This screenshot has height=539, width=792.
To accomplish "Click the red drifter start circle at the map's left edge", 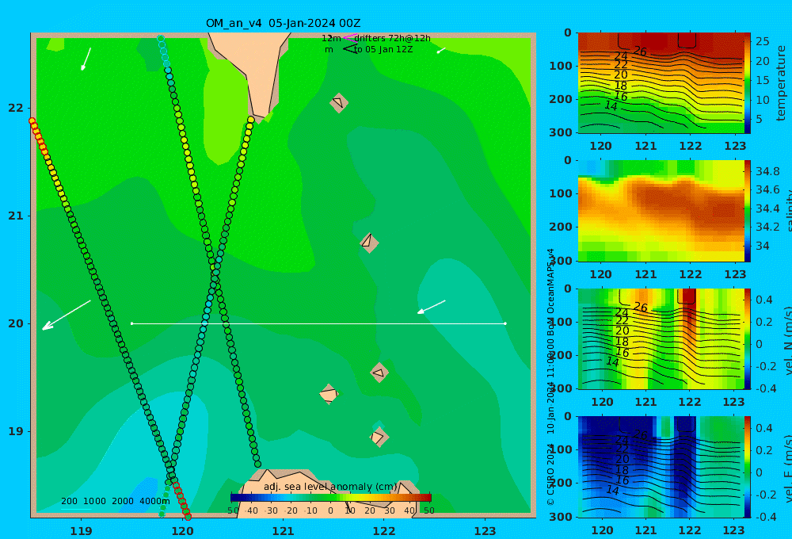I will pos(32,121).
